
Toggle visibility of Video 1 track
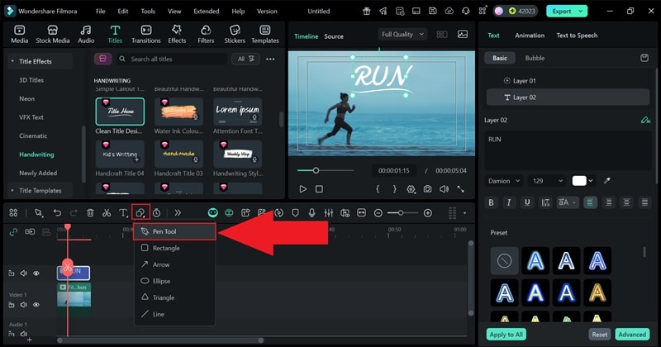[x=36, y=304]
